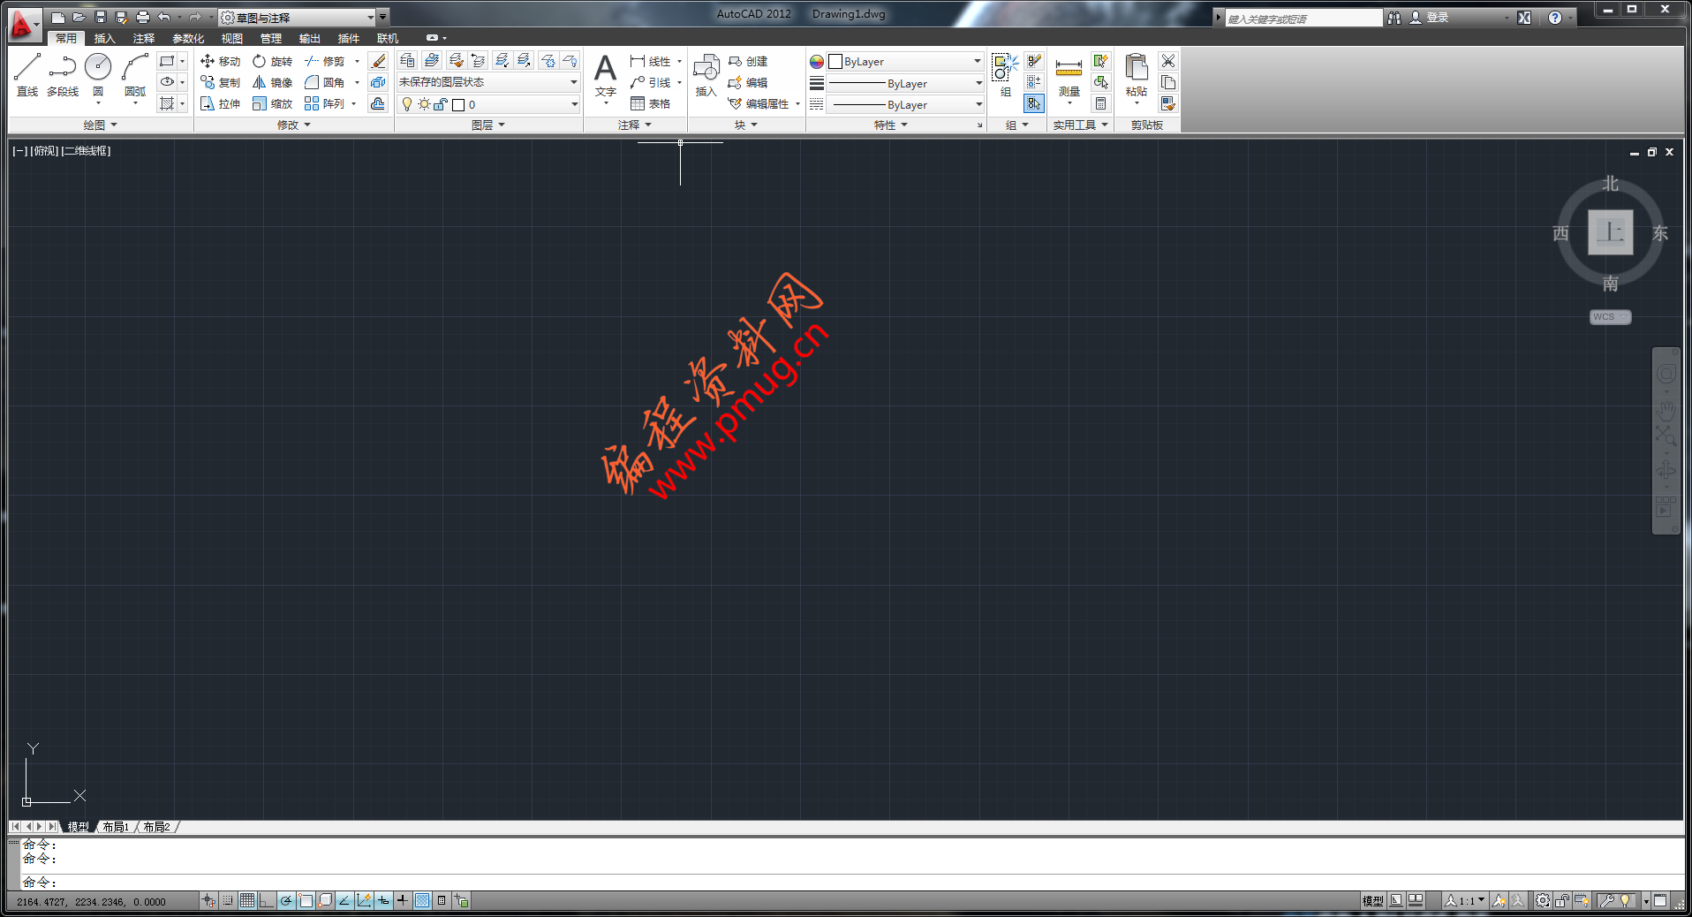Screen dimensions: 1692x917
Task: Toggle toolbar/window lock in status bar
Action: (x=1561, y=900)
